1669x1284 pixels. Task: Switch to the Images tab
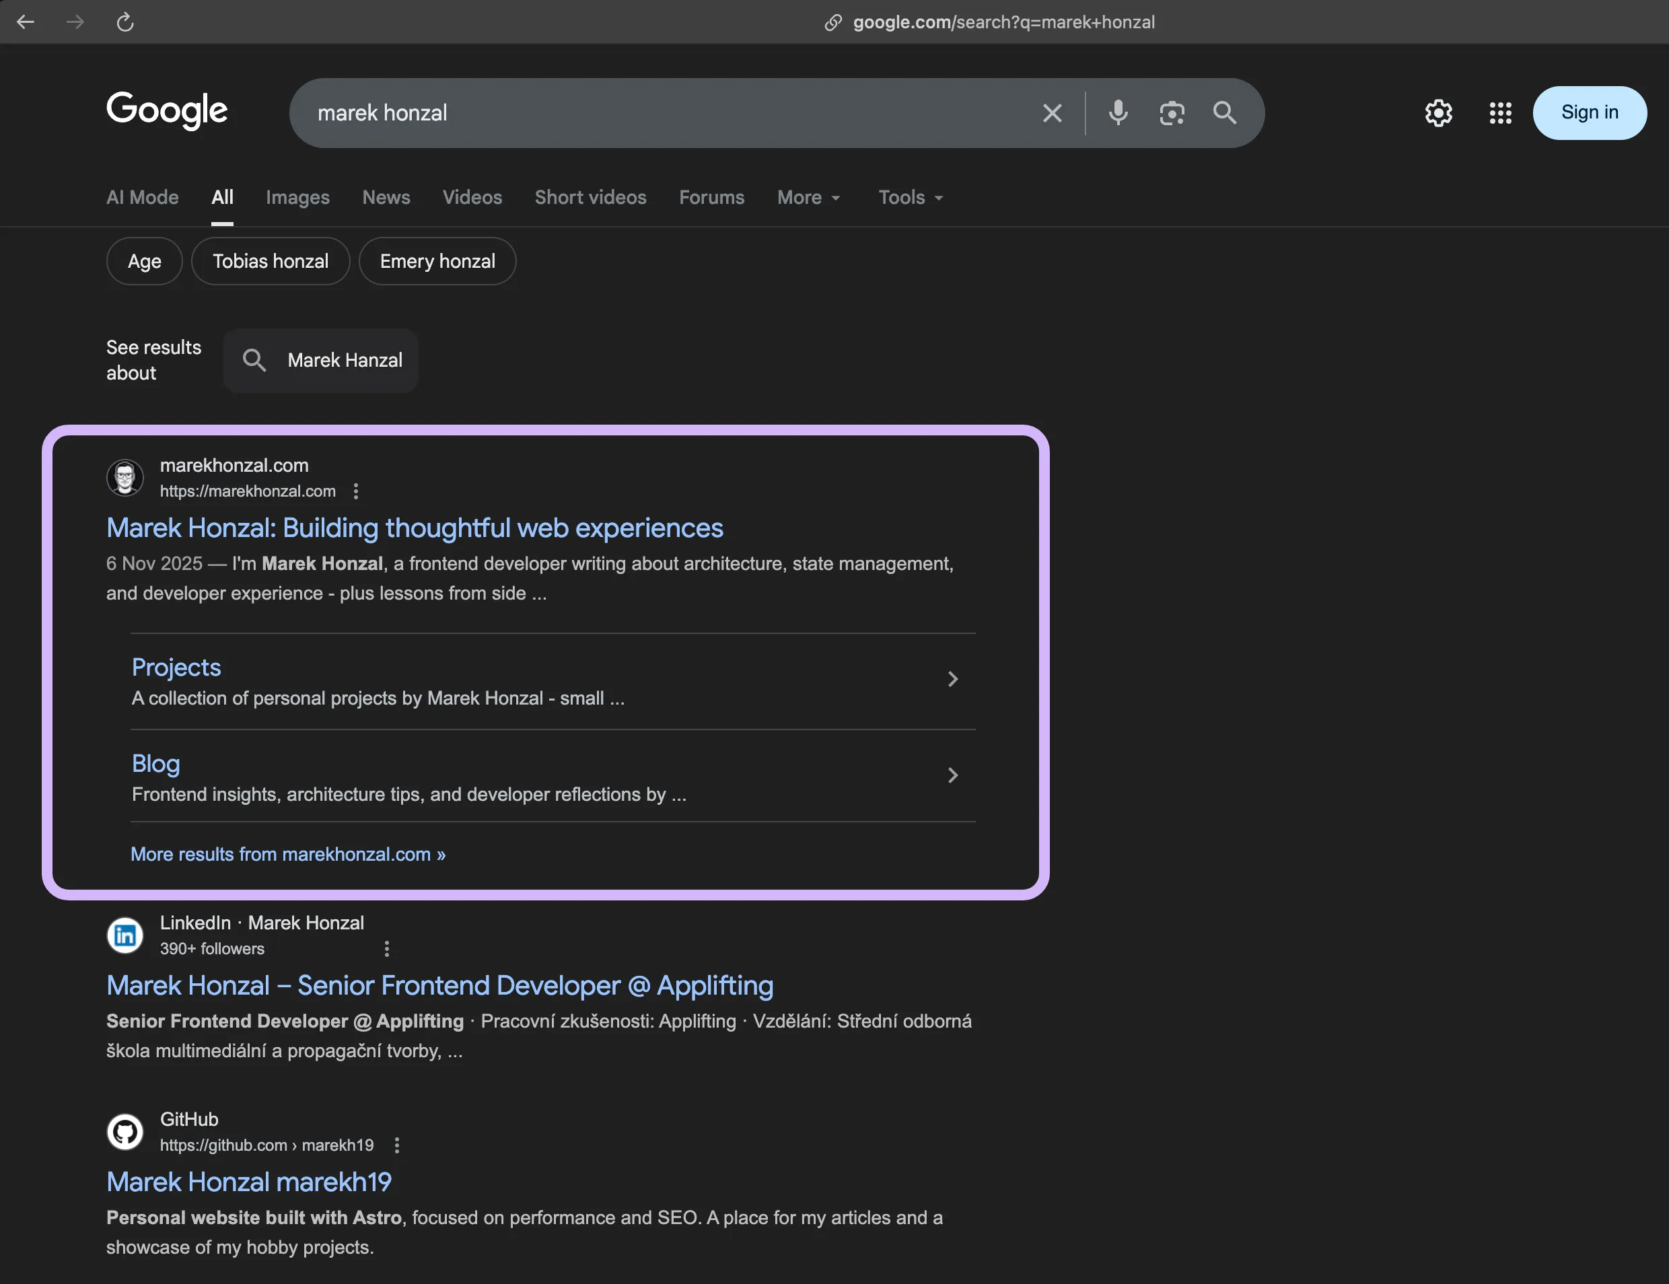tap(297, 197)
